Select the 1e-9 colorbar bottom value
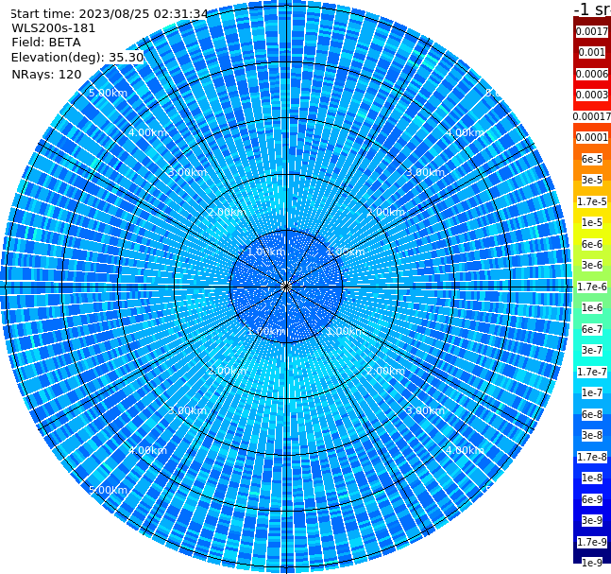 click(592, 563)
